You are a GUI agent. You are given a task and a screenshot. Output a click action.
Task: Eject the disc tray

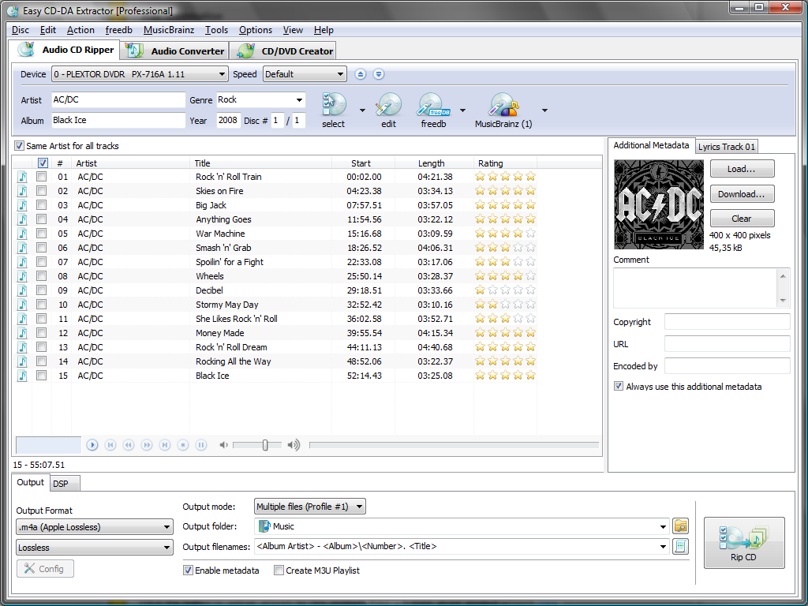(361, 74)
